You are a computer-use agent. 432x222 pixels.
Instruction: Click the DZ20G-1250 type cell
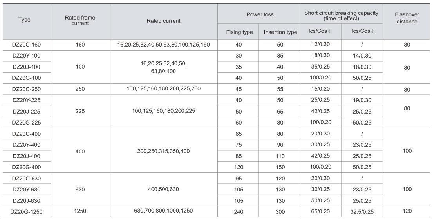(26, 211)
